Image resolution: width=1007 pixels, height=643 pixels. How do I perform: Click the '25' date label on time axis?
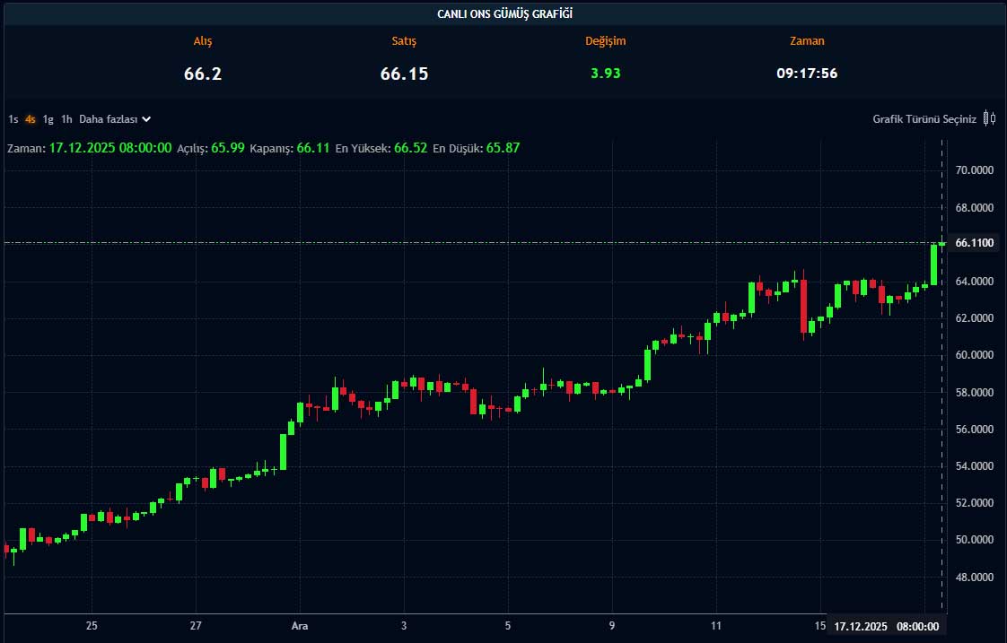92,626
